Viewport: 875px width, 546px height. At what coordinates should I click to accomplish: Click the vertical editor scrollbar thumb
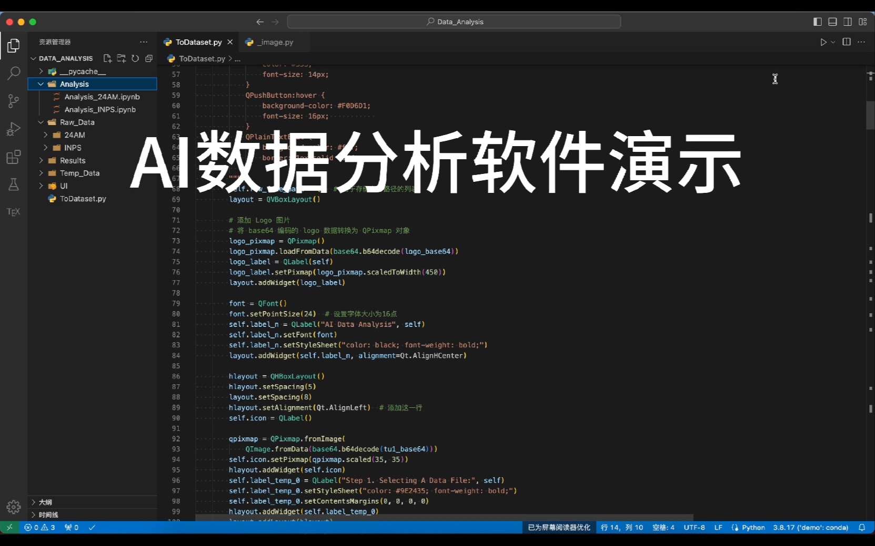pyautogui.click(x=870, y=115)
